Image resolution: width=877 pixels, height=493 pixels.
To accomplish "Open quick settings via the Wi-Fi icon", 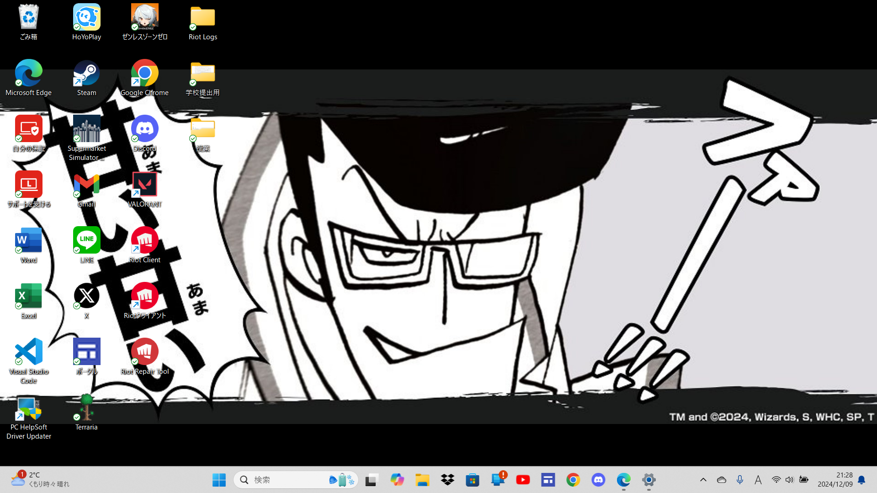I will coord(776,480).
